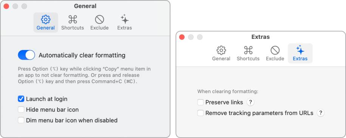Click the Exclude tab label in General window

click(x=99, y=28)
